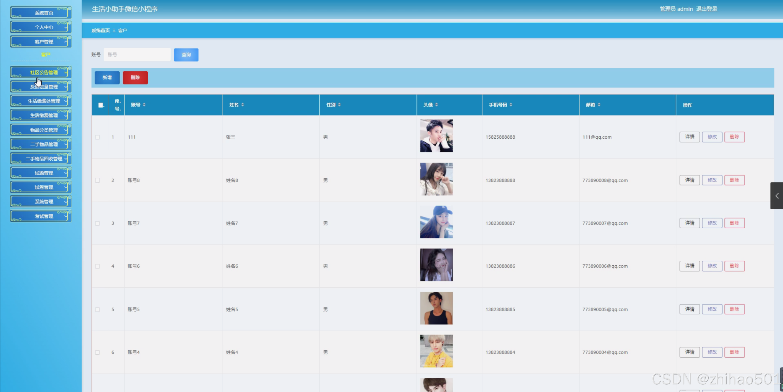Click sort arrows beside 姓名 header
The height and width of the screenshot is (392, 783).
point(243,105)
